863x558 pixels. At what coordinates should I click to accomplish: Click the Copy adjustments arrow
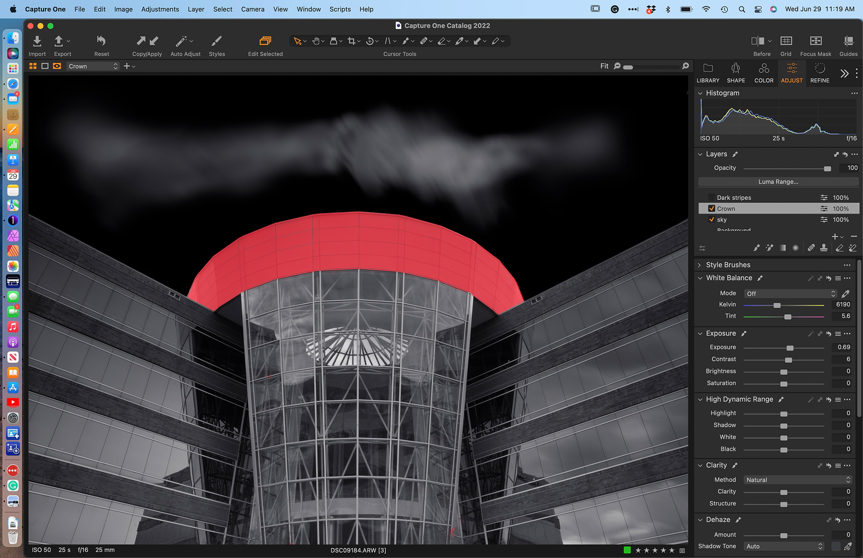coord(141,41)
